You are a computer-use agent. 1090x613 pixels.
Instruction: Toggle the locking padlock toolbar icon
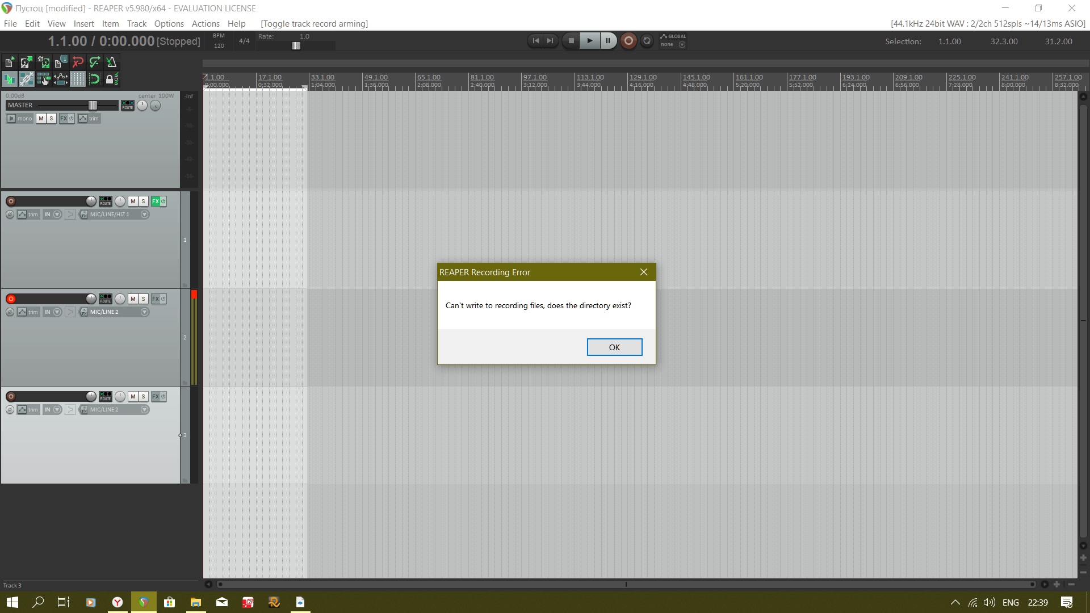coord(111,79)
